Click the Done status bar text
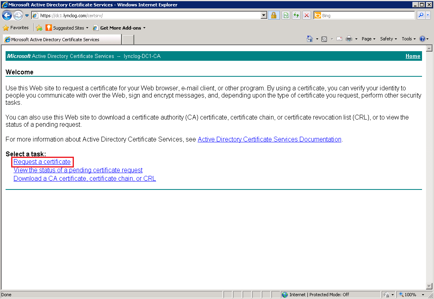The width and height of the screenshot is (434, 299). tap(6, 295)
